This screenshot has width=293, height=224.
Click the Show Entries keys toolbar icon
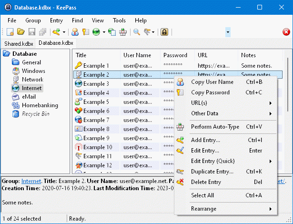[x=147, y=32]
